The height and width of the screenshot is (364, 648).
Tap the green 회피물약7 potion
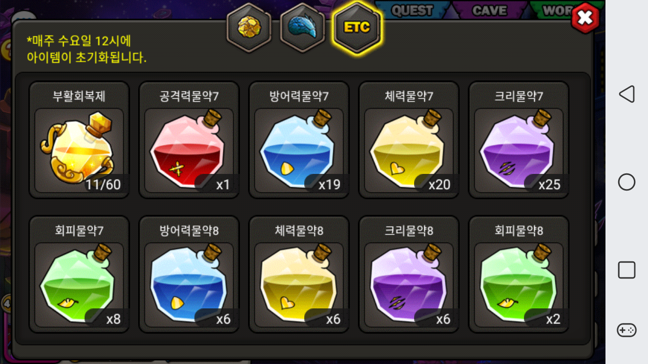pyautogui.click(x=79, y=275)
